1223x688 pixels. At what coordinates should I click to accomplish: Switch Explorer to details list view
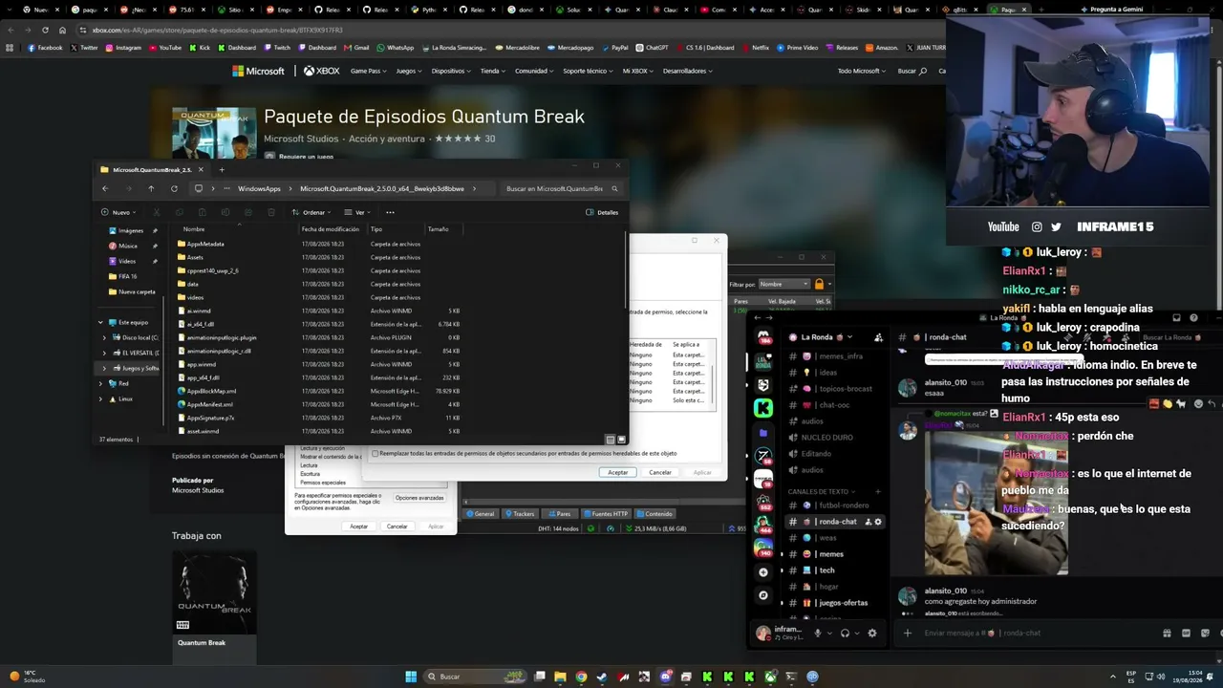point(611,440)
